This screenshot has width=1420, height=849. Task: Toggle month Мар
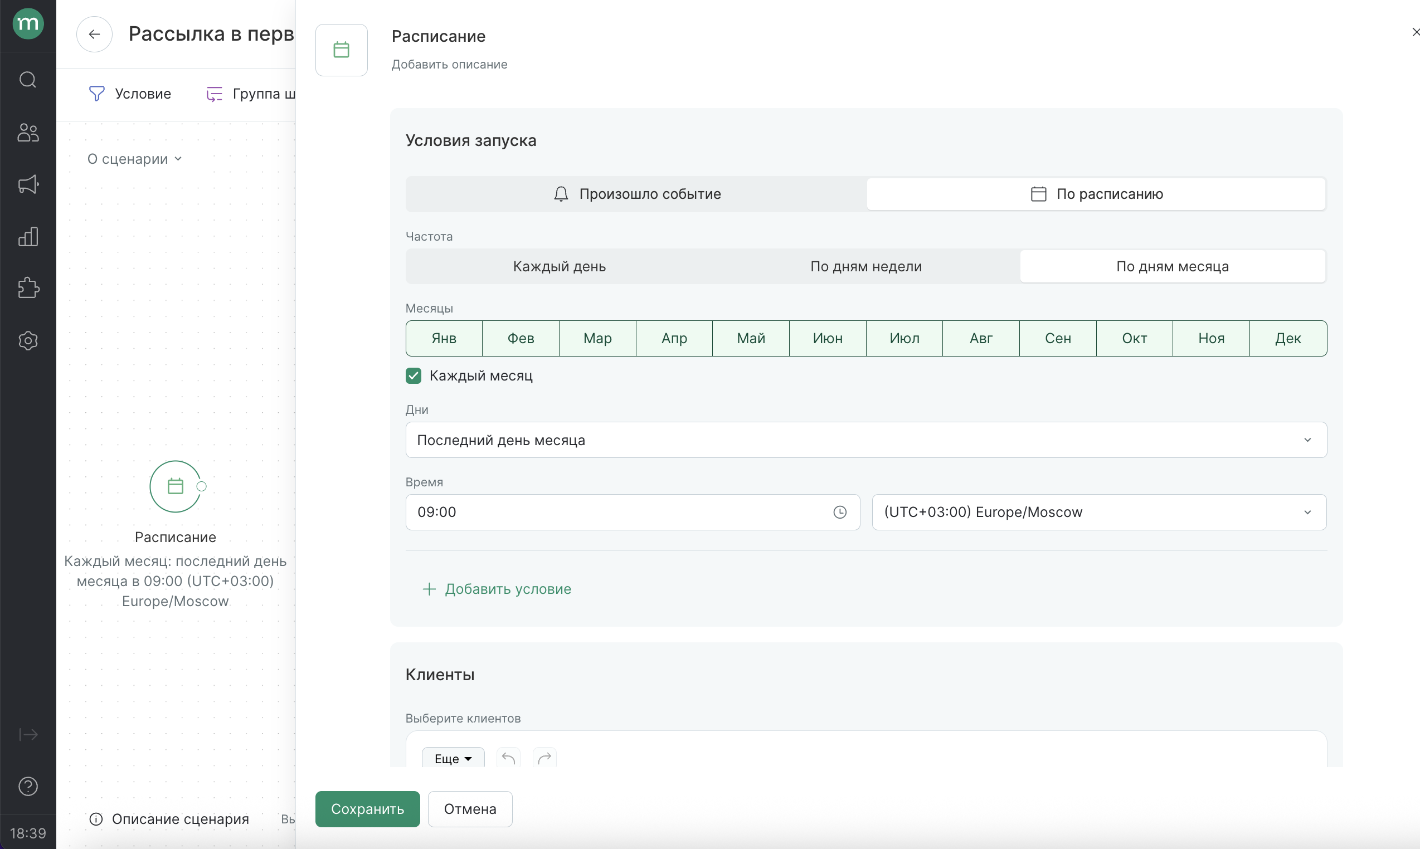pyautogui.click(x=597, y=339)
